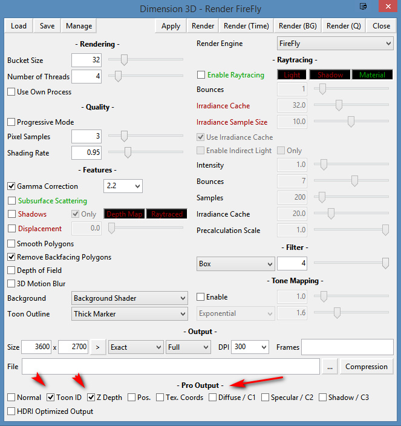Click the Manage presets button
Image resolution: width=401 pixels, height=426 pixels.
(x=79, y=26)
